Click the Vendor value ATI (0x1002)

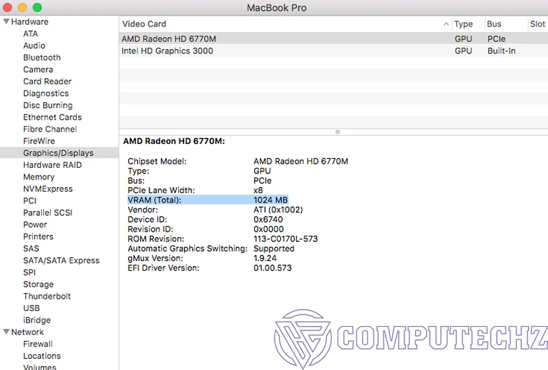tap(278, 210)
